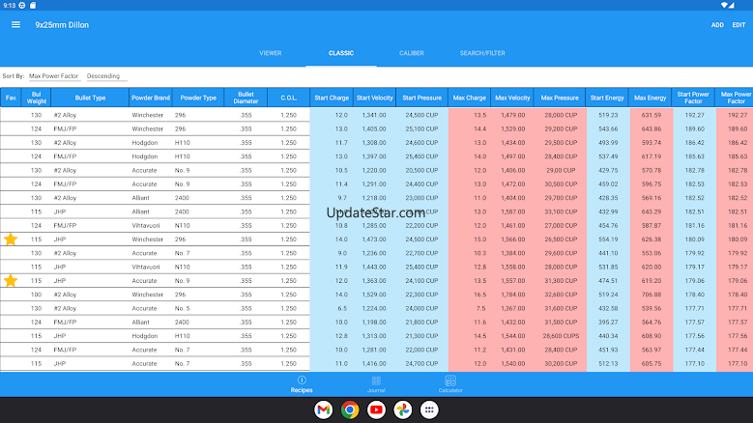Screen dimensions: 753x423
Task: Click the Bullet Diameter column header
Action: 246,98
